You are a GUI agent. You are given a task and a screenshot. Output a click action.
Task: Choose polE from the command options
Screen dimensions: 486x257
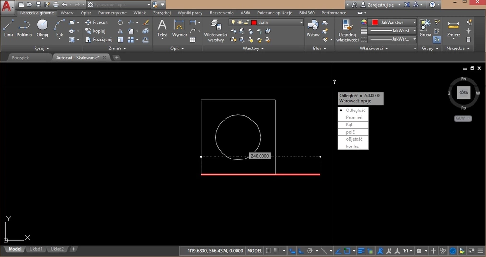pyautogui.click(x=353, y=132)
